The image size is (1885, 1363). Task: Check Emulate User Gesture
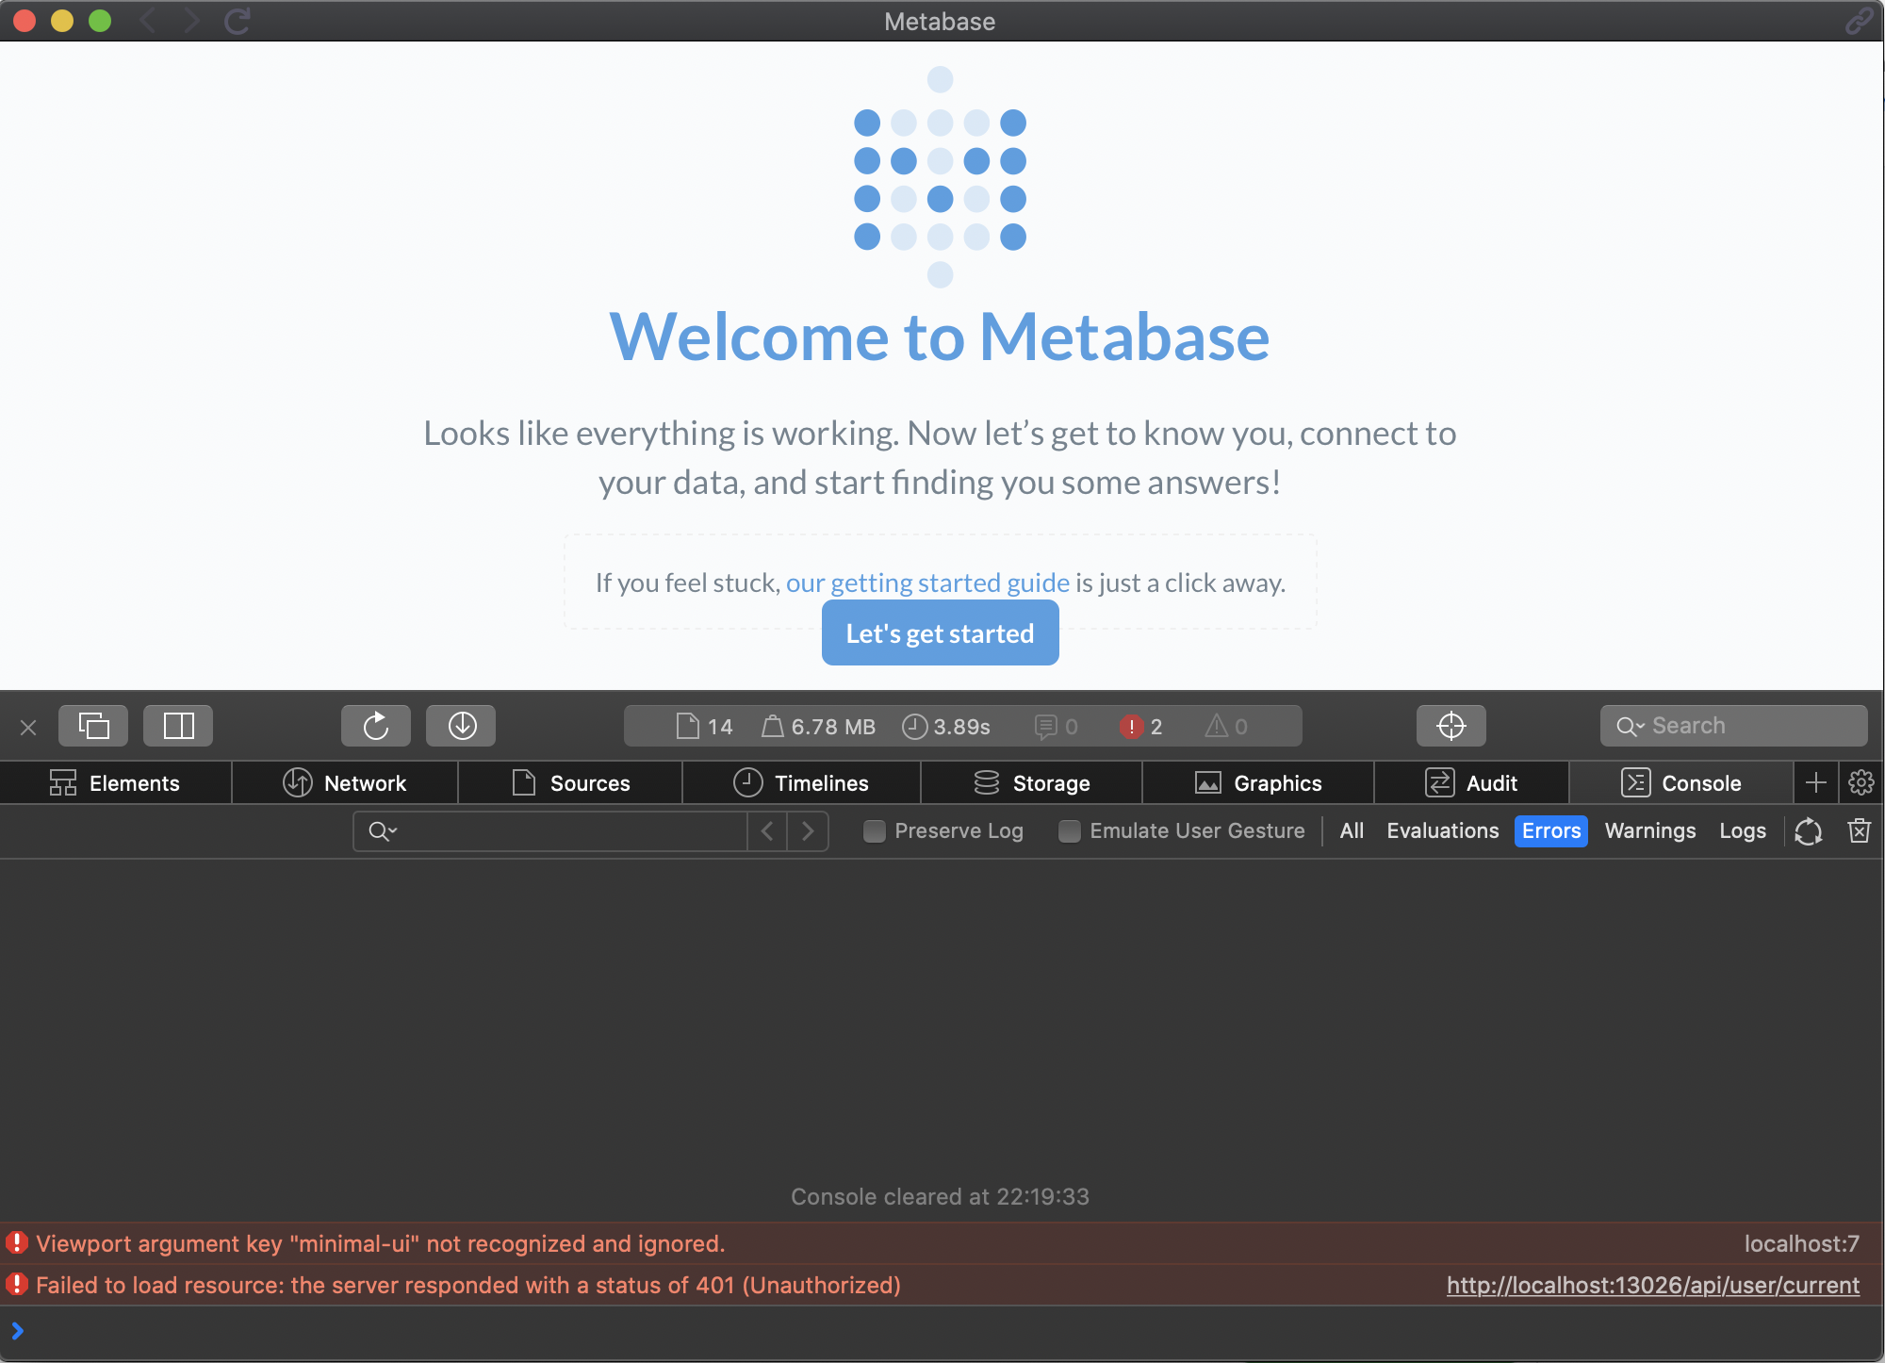point(1069,831)
